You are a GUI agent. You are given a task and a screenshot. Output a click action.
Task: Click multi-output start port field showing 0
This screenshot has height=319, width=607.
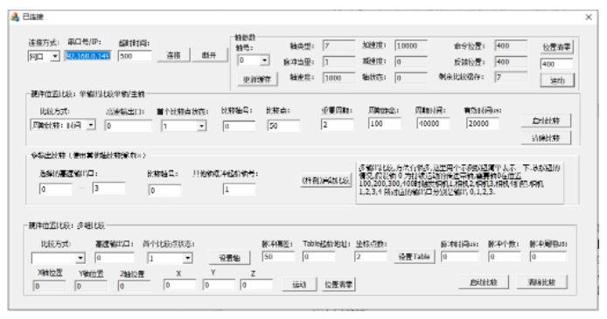55,190
